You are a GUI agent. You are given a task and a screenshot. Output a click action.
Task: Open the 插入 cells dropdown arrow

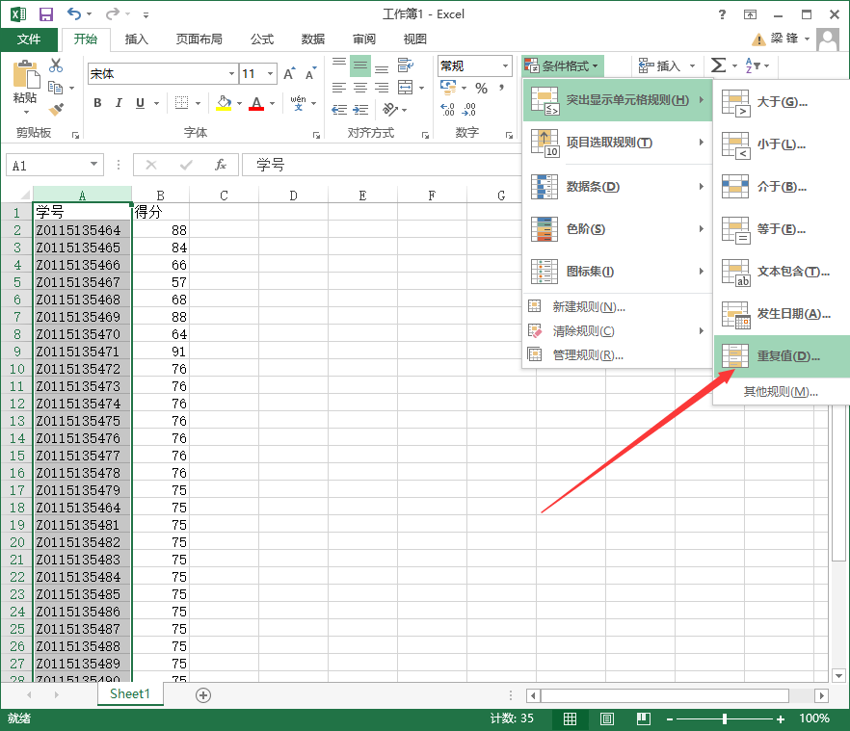click(x=692, y=66)
